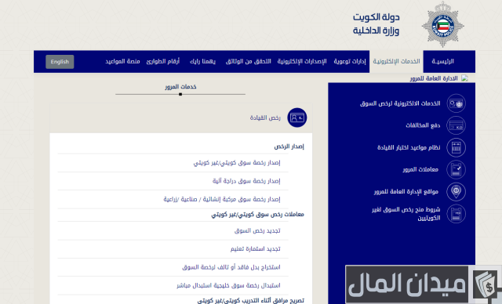Open the الخدمات الإلكترونية tab
This screenshot has width=502, height=304.
click(396, 61)
